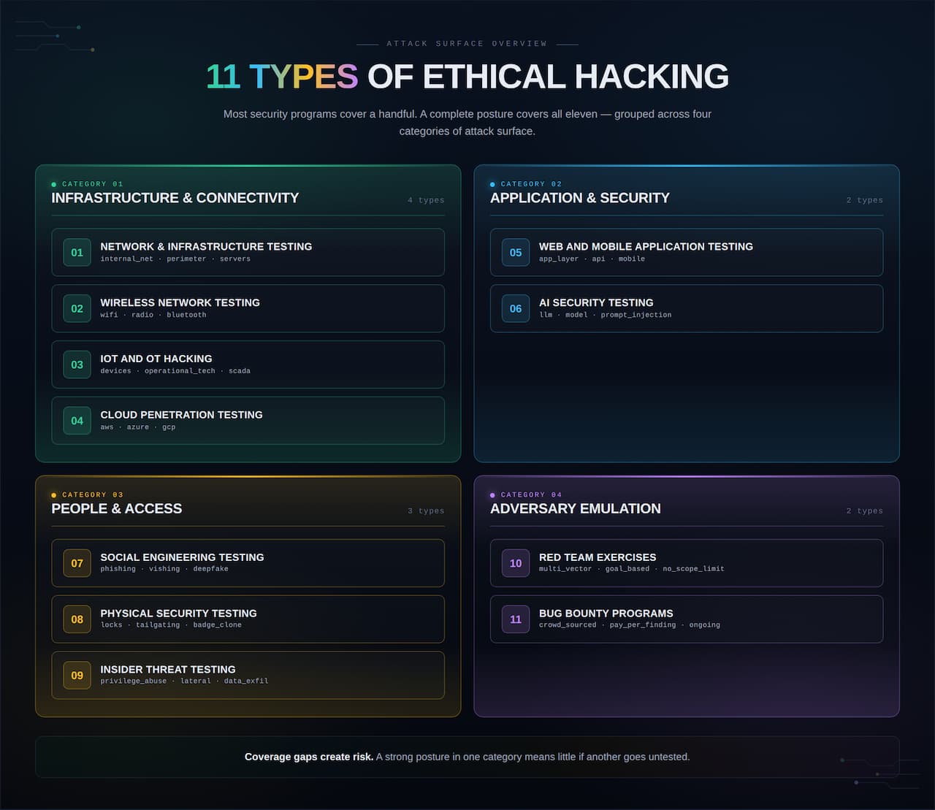This screenshot has width=935, height=810.
Task: Select the 01 Network & Infrastructure Testing badge
Action: pos(77,252)
